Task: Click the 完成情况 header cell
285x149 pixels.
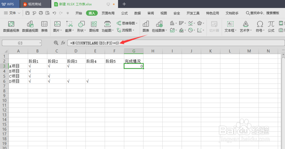Action: click(x=134, y=61)
